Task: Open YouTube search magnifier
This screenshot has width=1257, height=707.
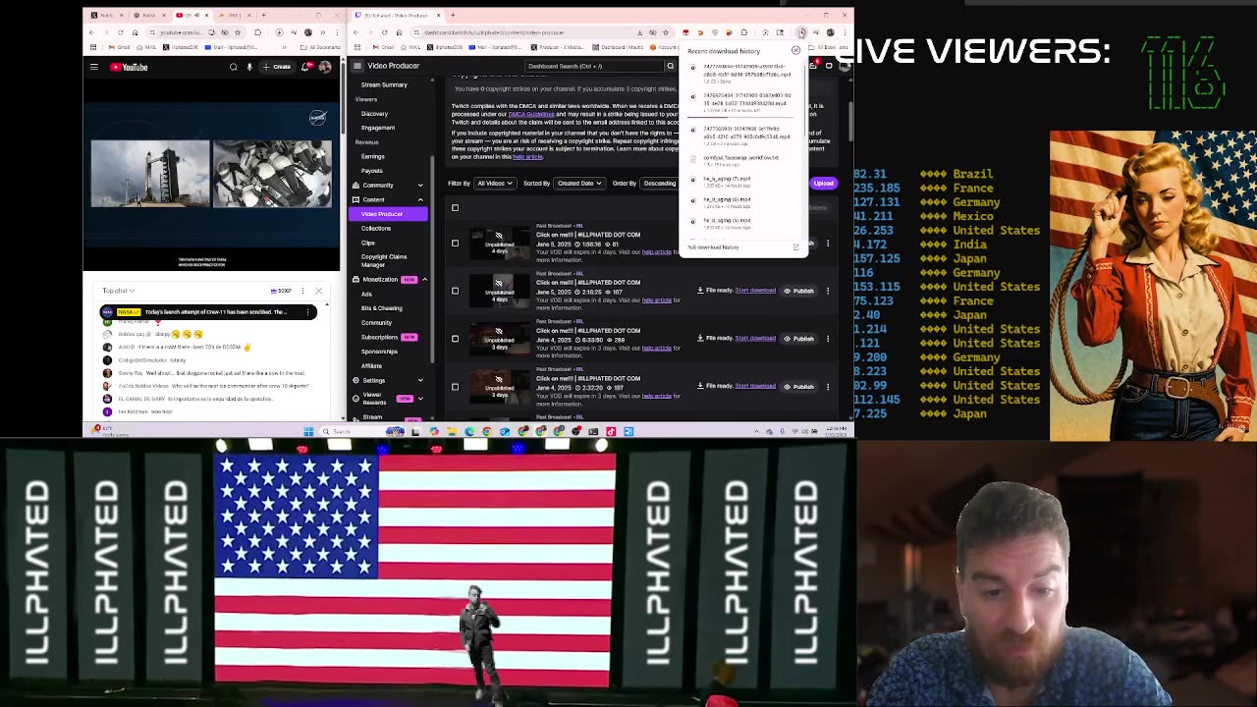Action: pyautogui.click(x=233, y=67)
